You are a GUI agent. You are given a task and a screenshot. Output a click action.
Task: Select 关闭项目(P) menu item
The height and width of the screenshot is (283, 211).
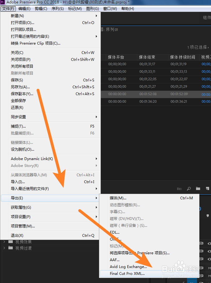[50, 59]
